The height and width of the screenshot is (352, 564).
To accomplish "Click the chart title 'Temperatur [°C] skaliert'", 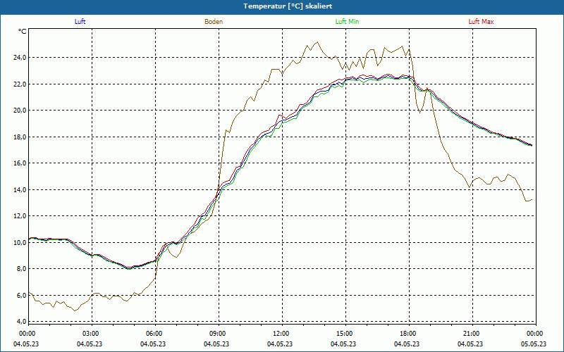I will pyautogui.click(x=288, y=6).
